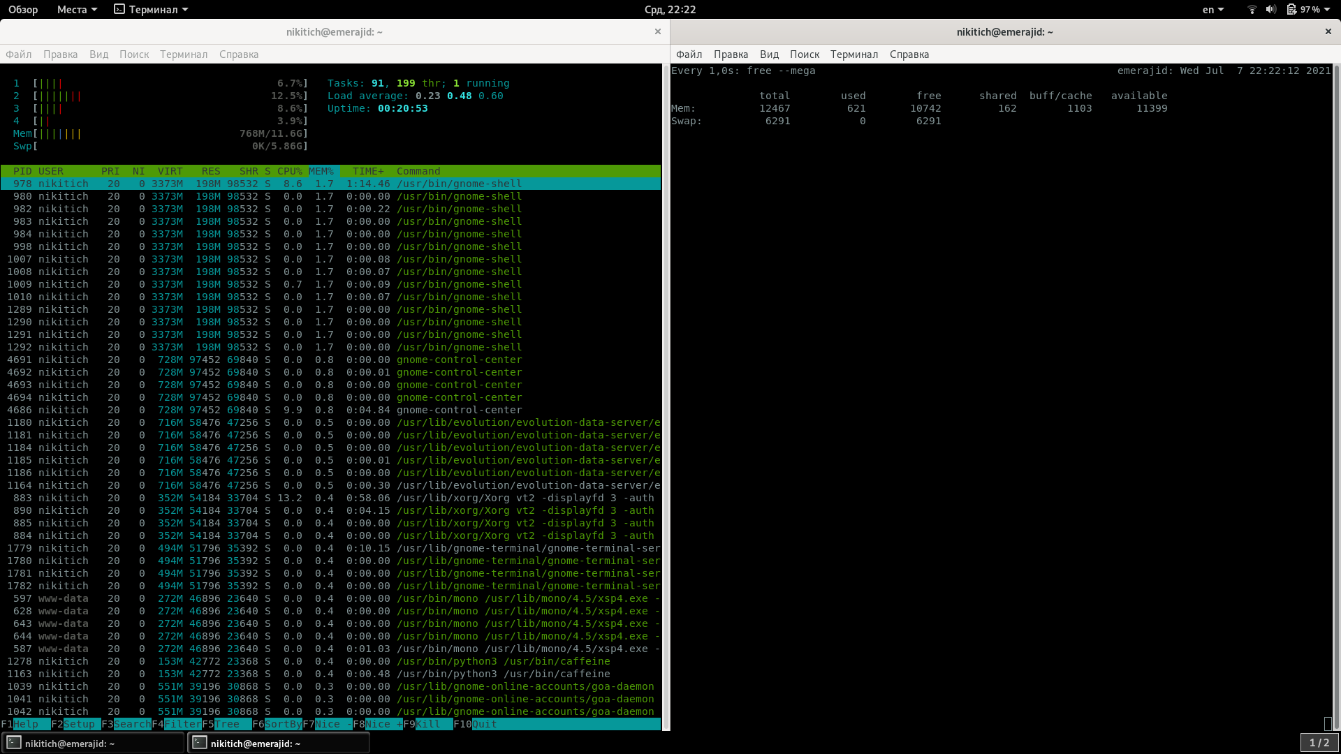This screenshot has width=1341, height=754.
Task: Open Поиск menu in left terminal
Action: tap(134, 54)
